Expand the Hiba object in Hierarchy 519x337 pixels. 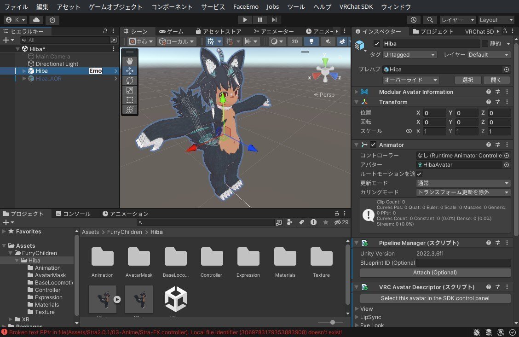point(24,71)
